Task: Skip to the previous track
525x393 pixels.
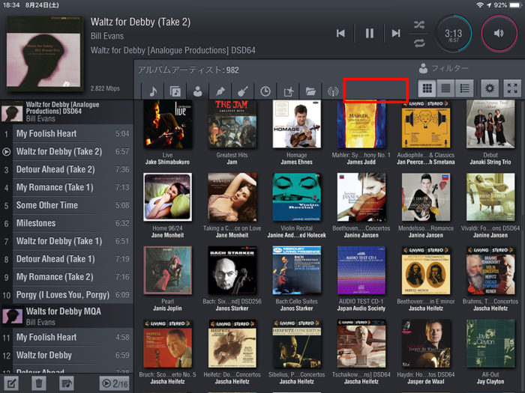Action: click(340, 33)
